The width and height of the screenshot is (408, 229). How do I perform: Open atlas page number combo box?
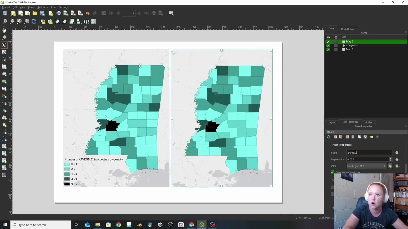[128, 13]
